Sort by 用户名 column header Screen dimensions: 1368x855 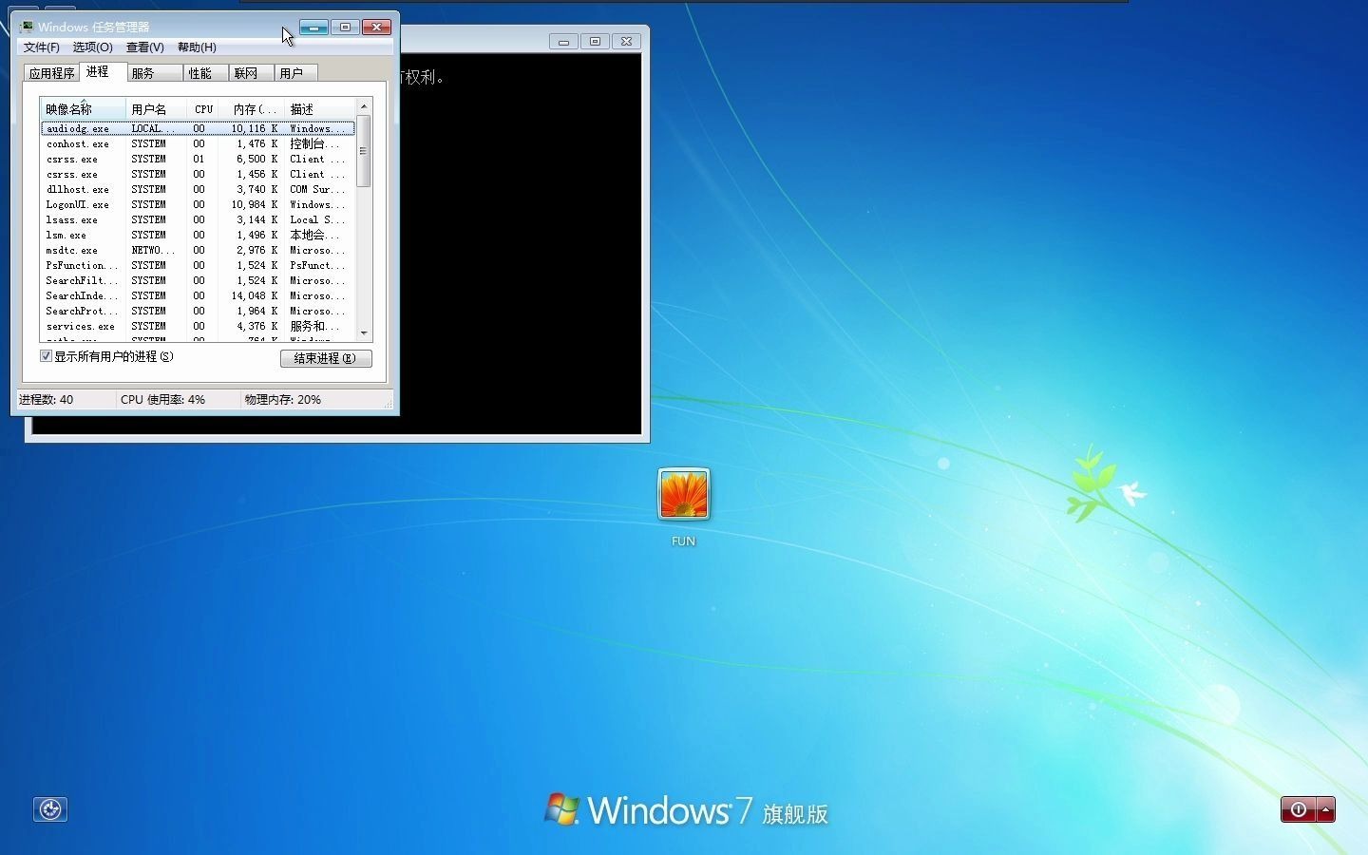156,109
